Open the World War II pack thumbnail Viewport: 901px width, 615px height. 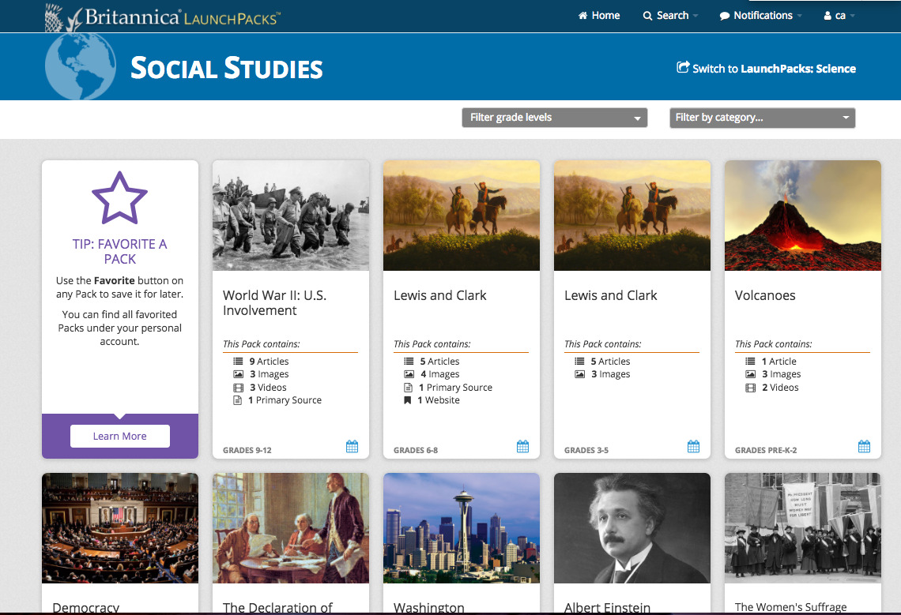[x=291, y=216]
